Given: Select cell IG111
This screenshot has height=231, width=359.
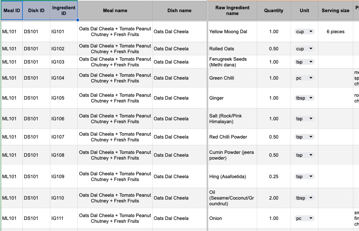Looking at the screenshot, I should pos(64,219).
